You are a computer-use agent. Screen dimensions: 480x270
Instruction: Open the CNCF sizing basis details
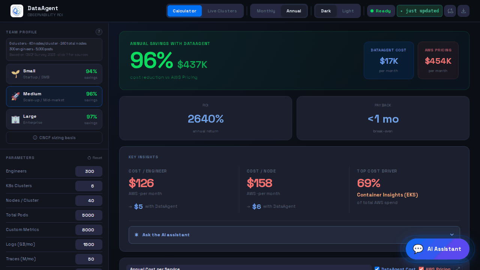[54, 138]
